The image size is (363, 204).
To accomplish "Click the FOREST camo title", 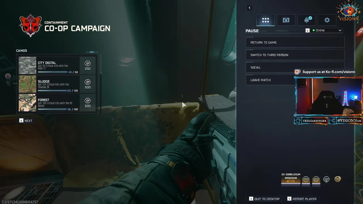I will tap(43, 100).
